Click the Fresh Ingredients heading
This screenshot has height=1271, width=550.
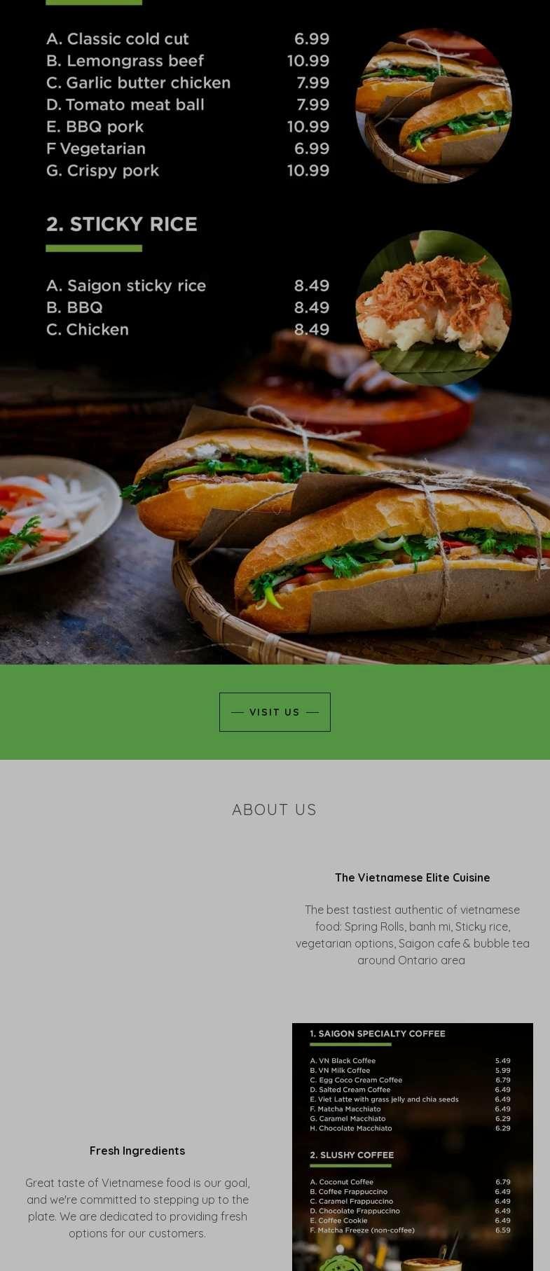[x=137, y=1151]
